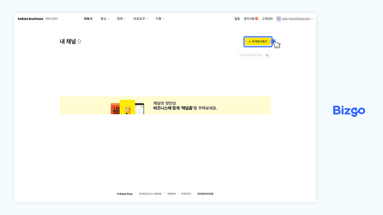Click the 새 채널 만들기 button
Viewport: 383px width, 215px height.
(x=258, y=42)
